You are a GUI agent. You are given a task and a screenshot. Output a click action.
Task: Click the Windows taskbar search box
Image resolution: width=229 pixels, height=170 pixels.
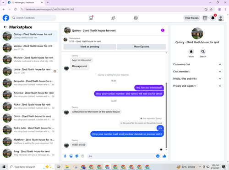pos(31,167)
